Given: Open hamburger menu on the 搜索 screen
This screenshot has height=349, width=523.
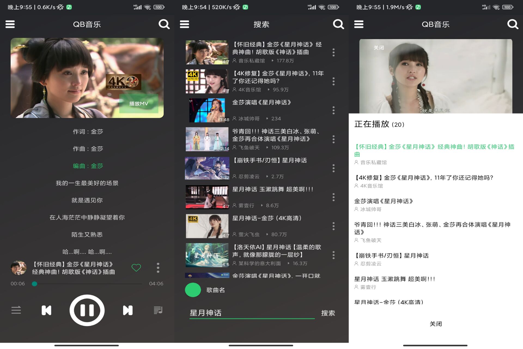Looking at the screenshot, I should point(184,24).
